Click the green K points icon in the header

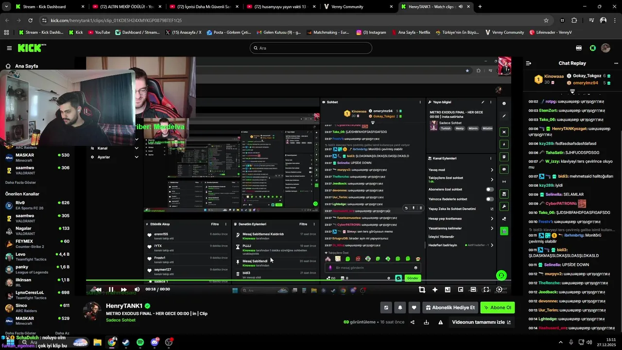pos(592,48)
